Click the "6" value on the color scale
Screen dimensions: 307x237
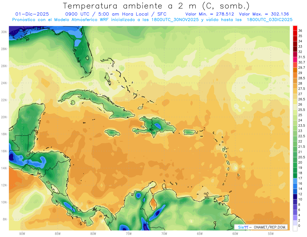point(299,210)
